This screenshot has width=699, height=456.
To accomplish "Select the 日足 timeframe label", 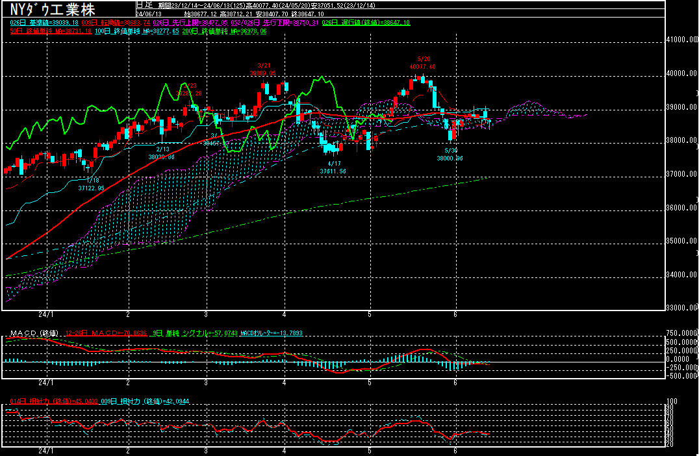I will click(144, 5).
